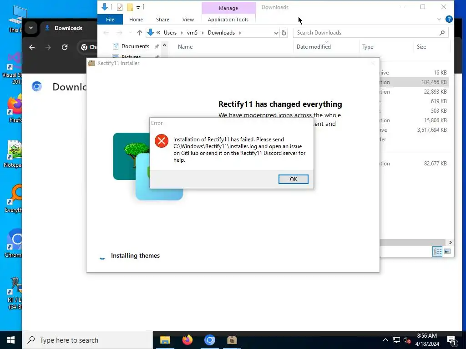Open File Explorer from the taskbar

pyautogui.click(x=165, y=340)
